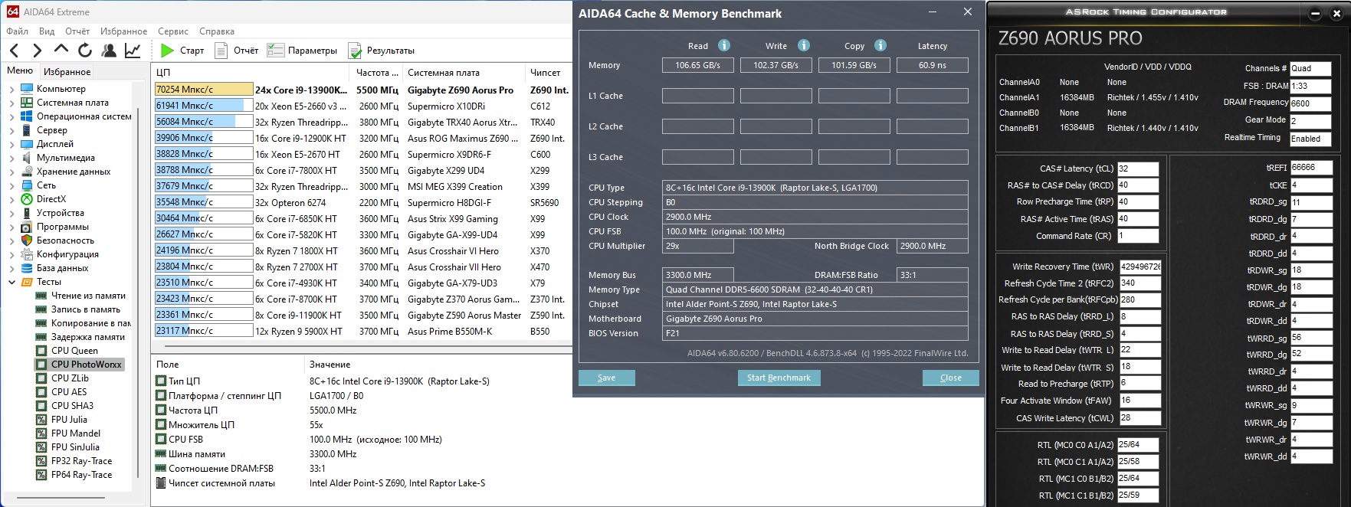Select Операционная система Windows icon
Viewport: 1351px width, 507px height.
(27, 116)
